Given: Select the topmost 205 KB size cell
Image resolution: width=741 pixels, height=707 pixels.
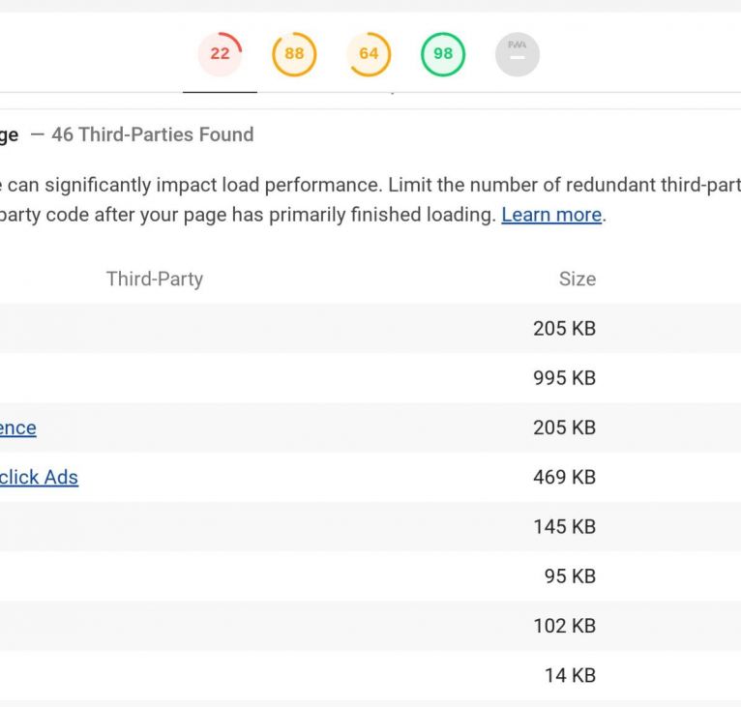Looking at the screenshot, I should [x=564, y=329].
